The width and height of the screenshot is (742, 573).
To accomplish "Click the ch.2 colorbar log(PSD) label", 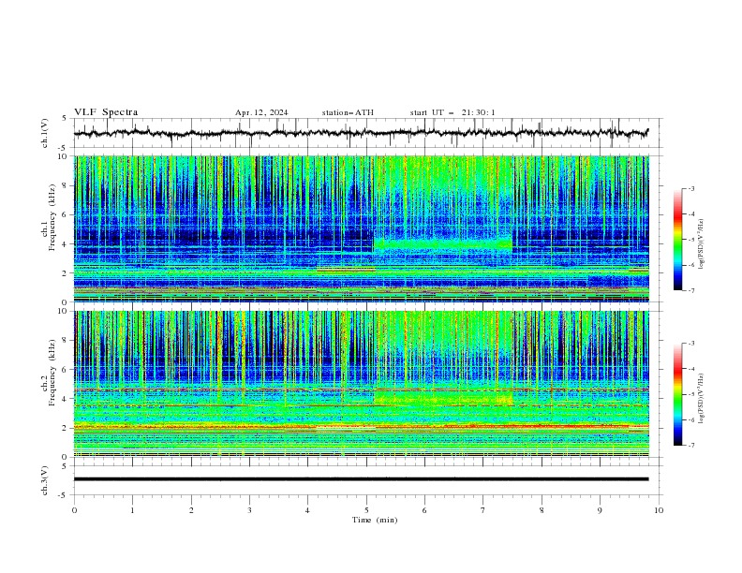I will pyautogui.click(x=702, y=399).
